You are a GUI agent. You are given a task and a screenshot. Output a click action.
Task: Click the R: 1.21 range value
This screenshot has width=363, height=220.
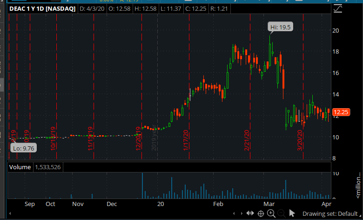coord(219,9)
